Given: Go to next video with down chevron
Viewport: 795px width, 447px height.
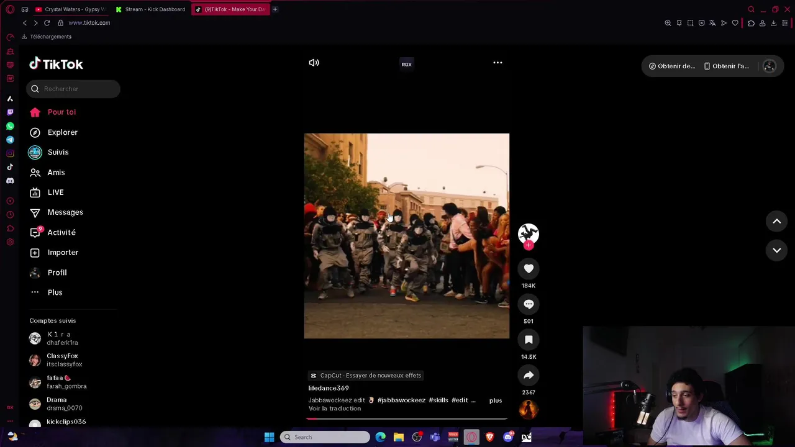Looking at the screenshot, I should 776,250.
